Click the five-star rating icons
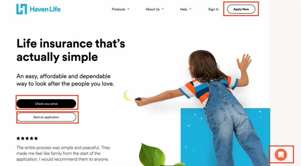301x166 pixels. click(27, 138)
